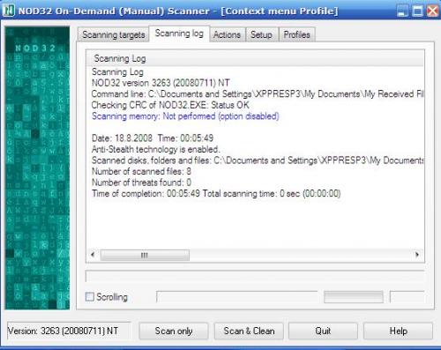Select the 'Date: 18.8.2008' log line
Screen dimensions: 441x350
(153, 138)
